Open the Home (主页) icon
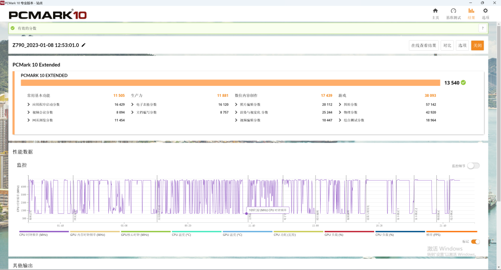This screenshot has width=501, height=270. point(435,14)
